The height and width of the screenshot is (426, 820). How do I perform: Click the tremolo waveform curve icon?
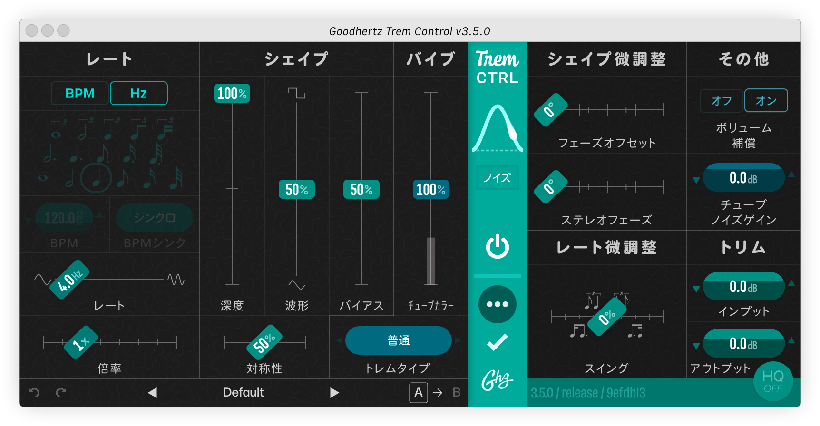(497, 128)
